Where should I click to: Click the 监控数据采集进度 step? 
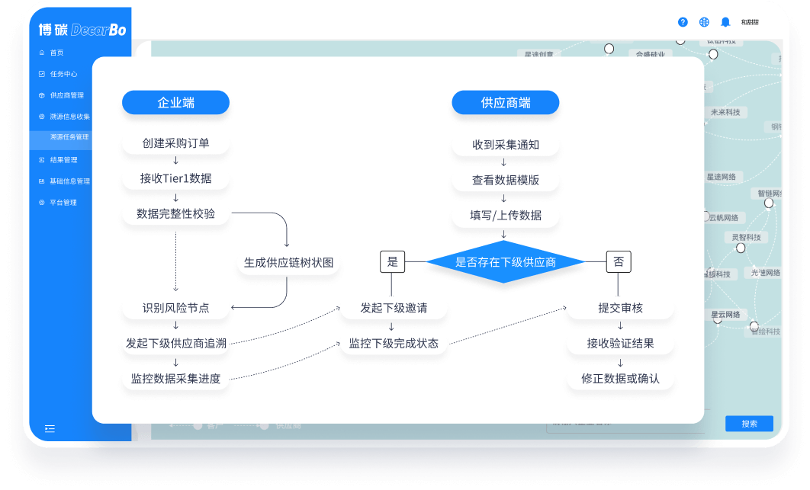pyautogui.click(x=175, y=379)
